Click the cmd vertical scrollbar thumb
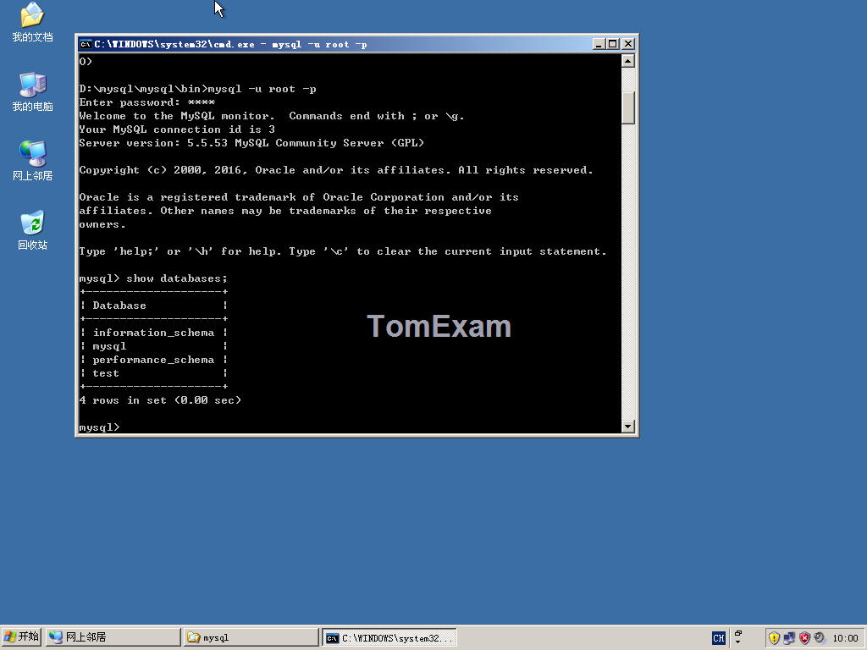Viewport: 867px width, 650px height. click(x=627, y=107)
